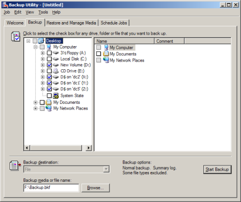The image size is (241, 202).
Task: Click the Browse... button
Action: click(x=95, y=188)
